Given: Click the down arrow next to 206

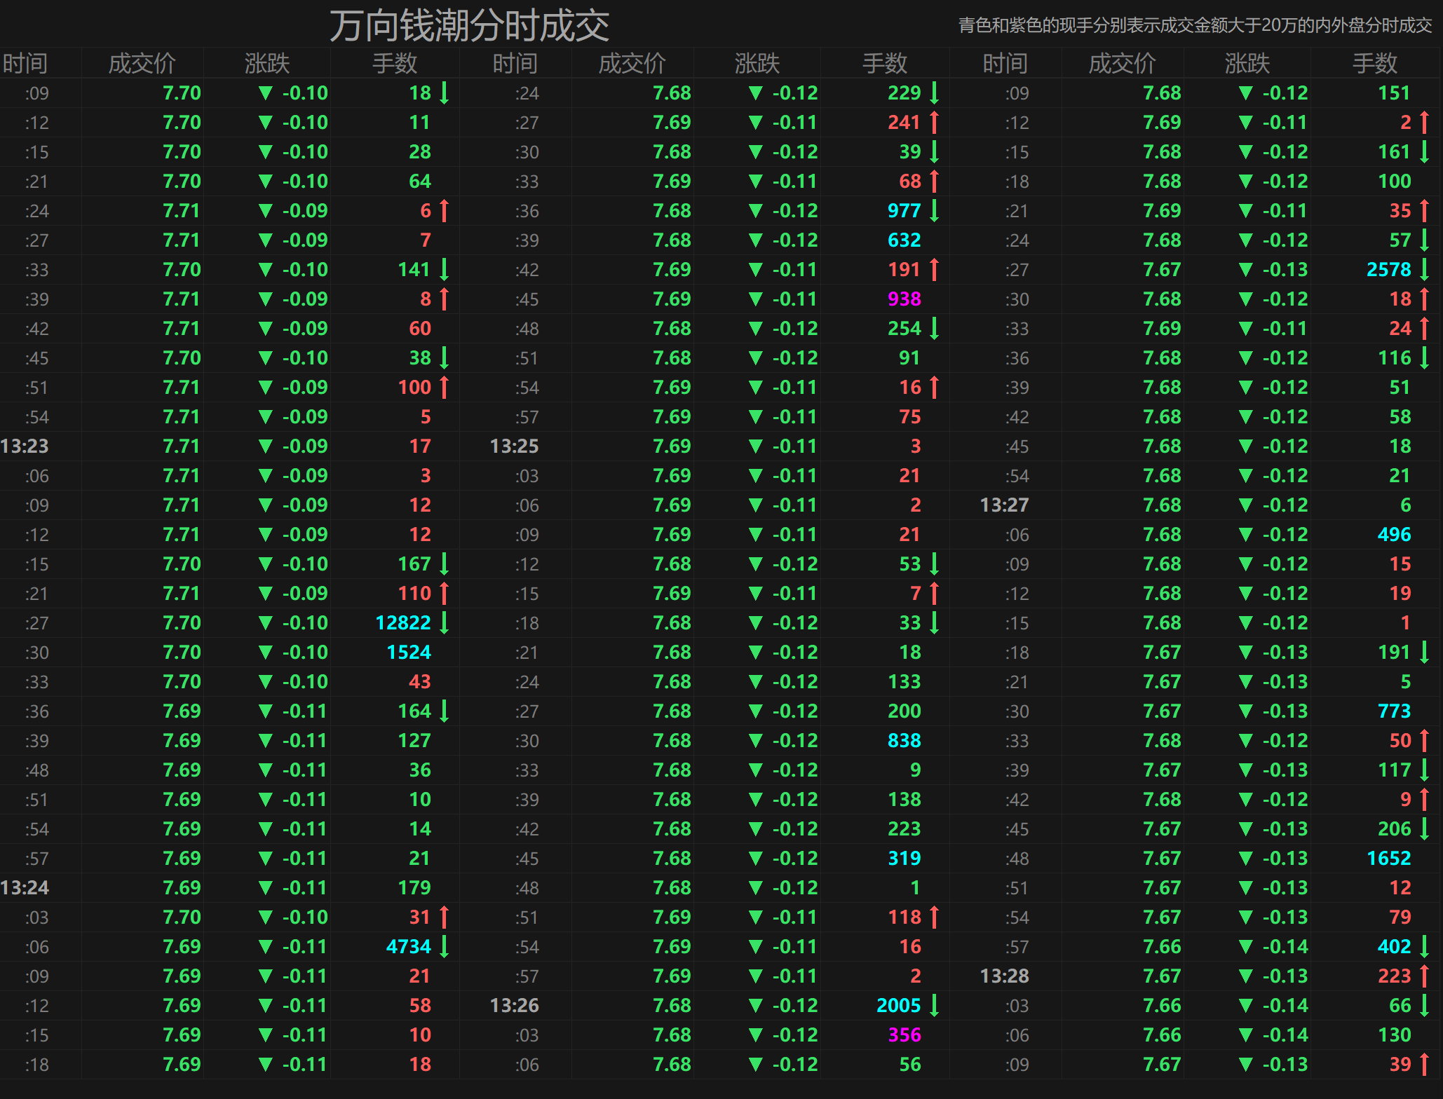Looking at the screenshot, I should coord(1424,828).
